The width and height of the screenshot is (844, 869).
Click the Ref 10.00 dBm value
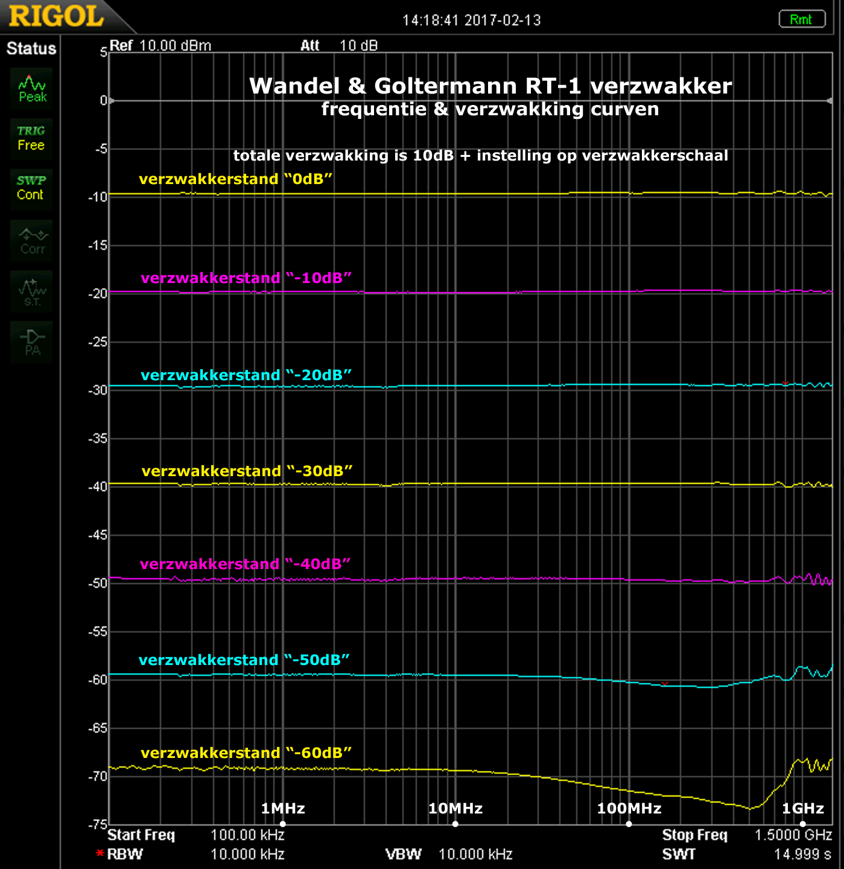[175, 46]
